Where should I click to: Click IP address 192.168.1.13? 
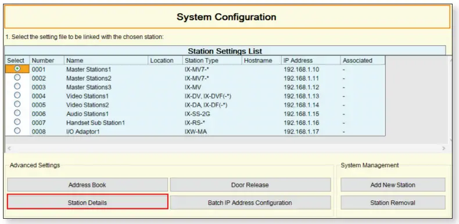click(x=301, y=96)
